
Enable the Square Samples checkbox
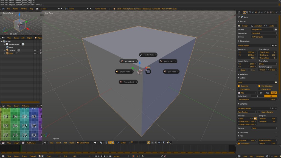(x=259, y=112)
